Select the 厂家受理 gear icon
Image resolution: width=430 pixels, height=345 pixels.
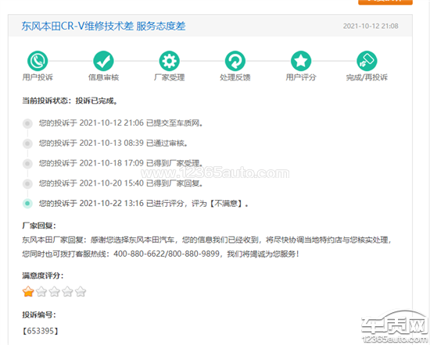point(169,61)
